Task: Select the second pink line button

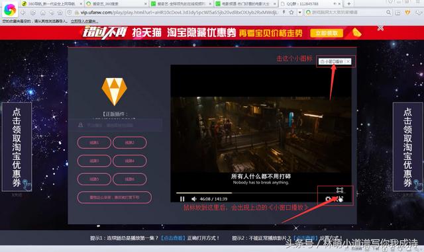Action: click(130, 143)
